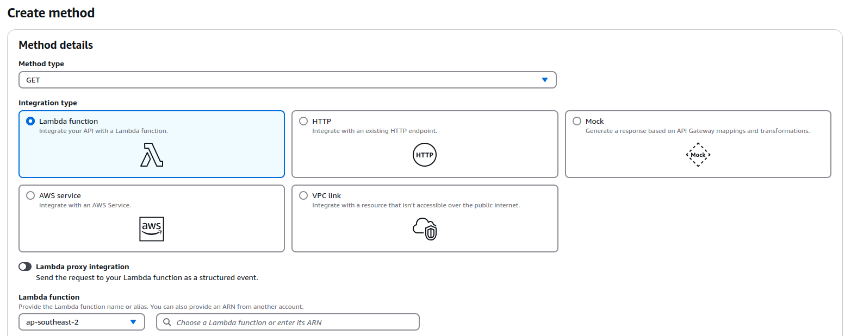Click the magnifier icon in Lambda function search

click(x=167, y=322)
